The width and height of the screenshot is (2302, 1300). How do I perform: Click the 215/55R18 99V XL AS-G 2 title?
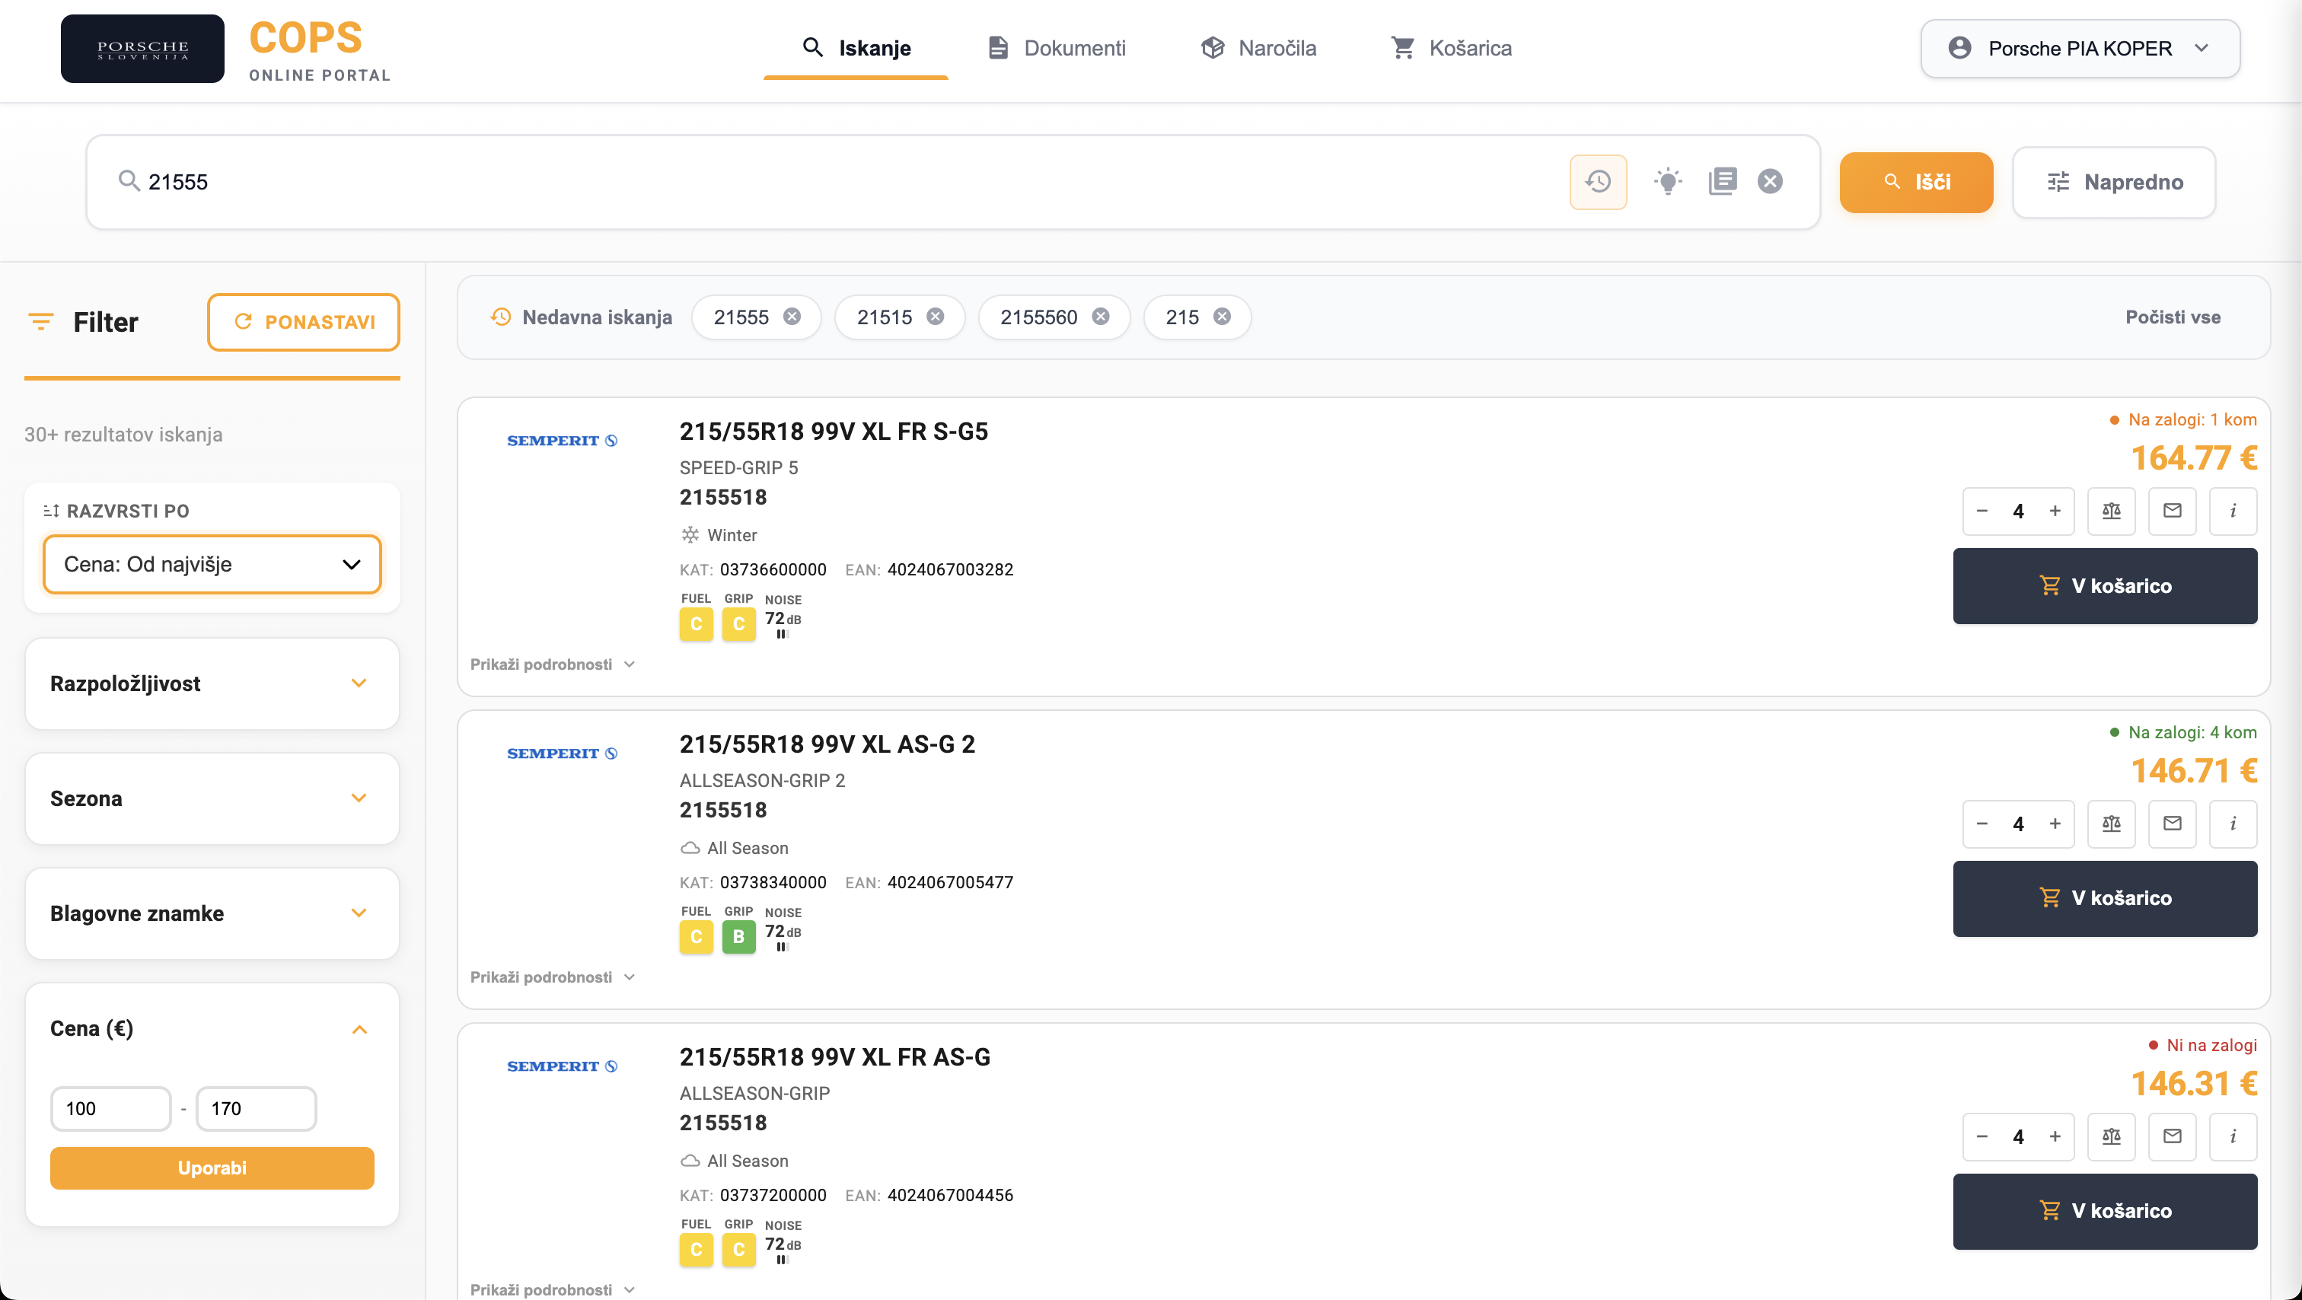(x=827, y=744)
